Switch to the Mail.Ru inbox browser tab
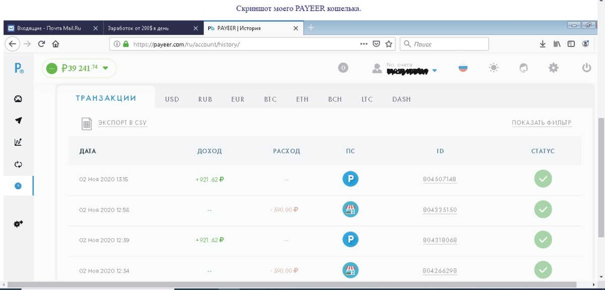This screenshot has height=290, width=605. coord(53,28)
